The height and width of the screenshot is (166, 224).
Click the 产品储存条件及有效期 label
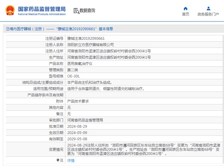click(x=45, y=95)
